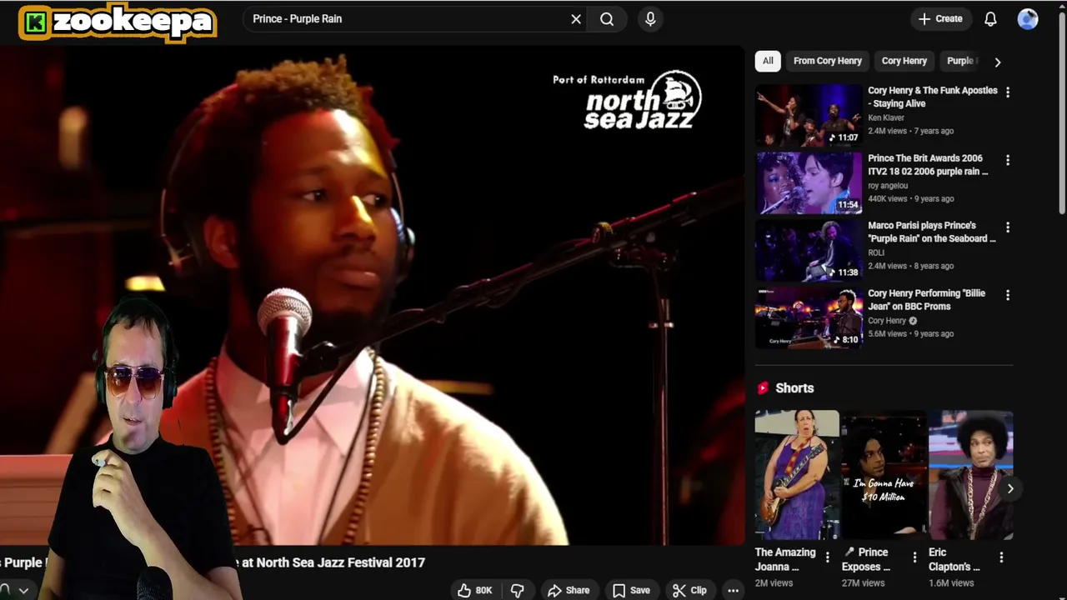The image size is (1067, 600).
Task: Open options for Billie Jean BBC Proms video
Action: point(1008,295)
